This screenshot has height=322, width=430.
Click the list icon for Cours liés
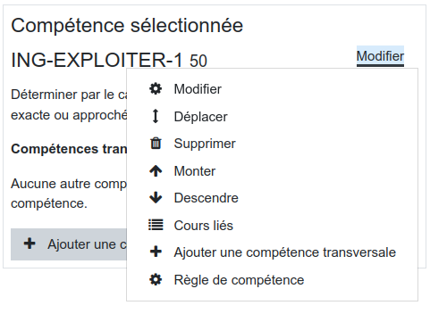coord(156,225)
